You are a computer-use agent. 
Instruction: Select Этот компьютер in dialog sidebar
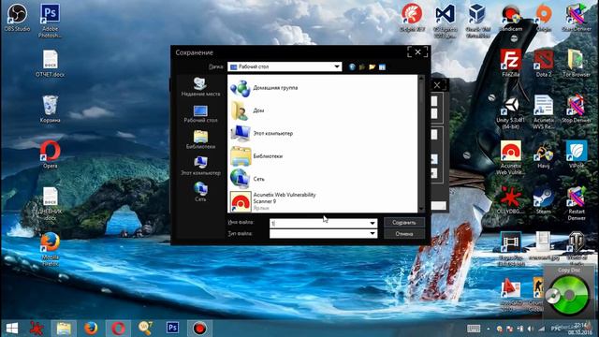200,167
